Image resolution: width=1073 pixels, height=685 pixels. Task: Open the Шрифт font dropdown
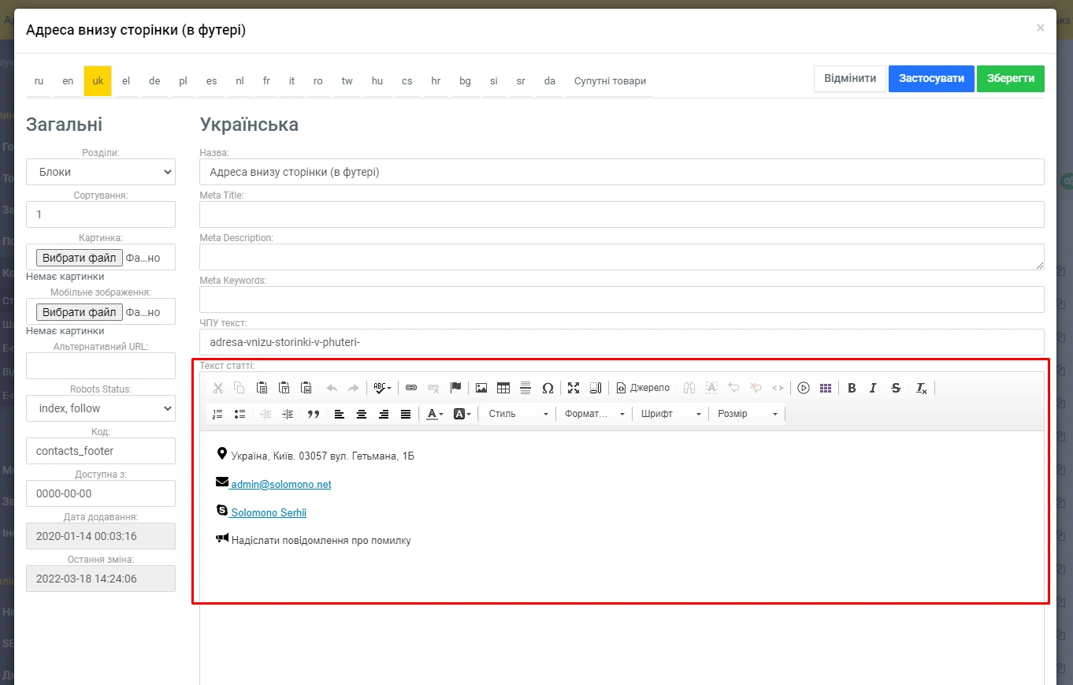(x=670, y=414)
